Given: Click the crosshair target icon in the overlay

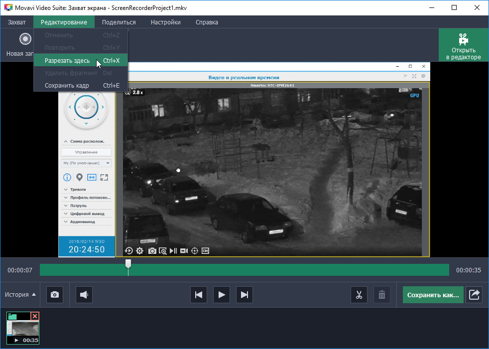Looking at the screenshot, I should click(195, 251).
